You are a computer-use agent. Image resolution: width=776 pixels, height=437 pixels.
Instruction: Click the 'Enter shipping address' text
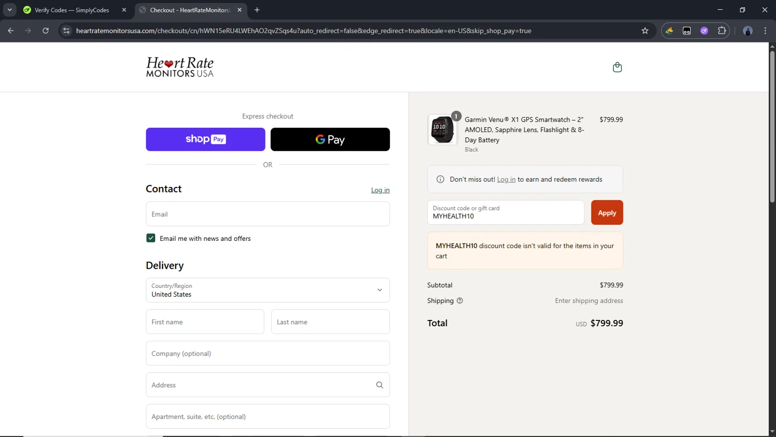click(589, 301)
